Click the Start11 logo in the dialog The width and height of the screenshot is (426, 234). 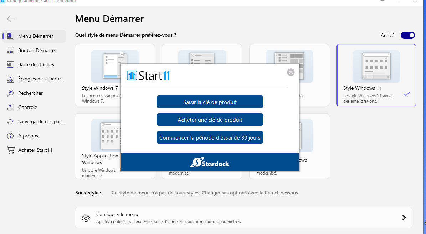point(149,76)
